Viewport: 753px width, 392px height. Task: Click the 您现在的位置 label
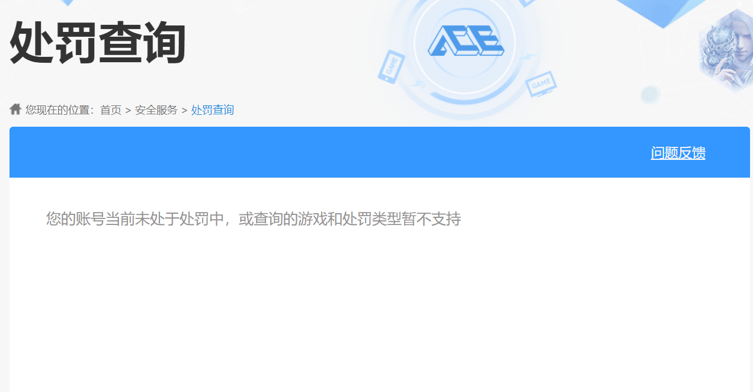coord(57,110)
